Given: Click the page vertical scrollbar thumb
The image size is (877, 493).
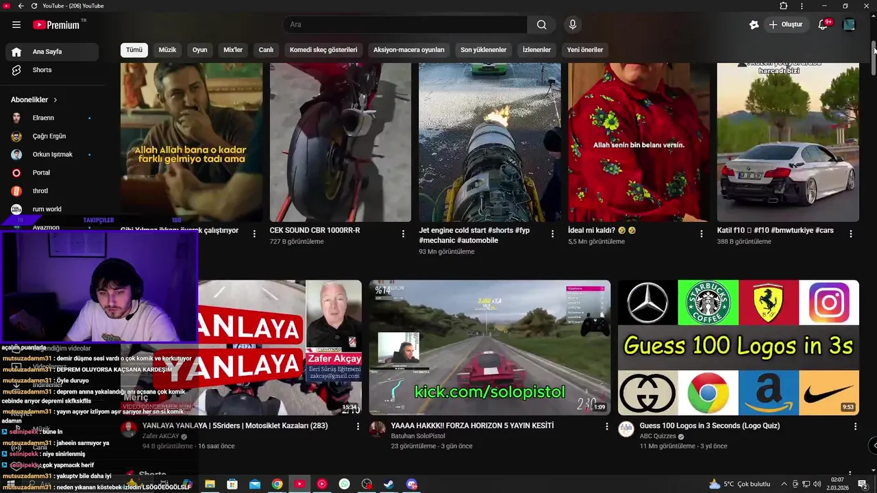Looking at the screenshot, I should point(874,58).
